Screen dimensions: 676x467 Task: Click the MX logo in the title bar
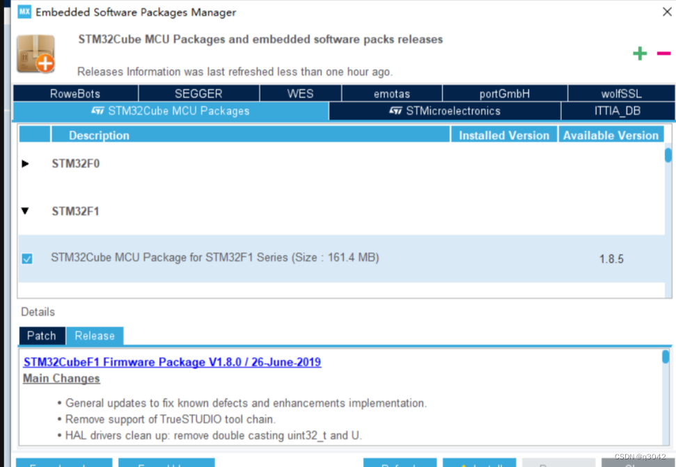coord(24,12)
